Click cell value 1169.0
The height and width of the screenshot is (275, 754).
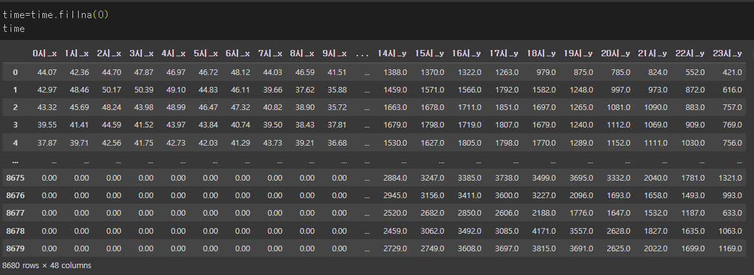(730, 249)
